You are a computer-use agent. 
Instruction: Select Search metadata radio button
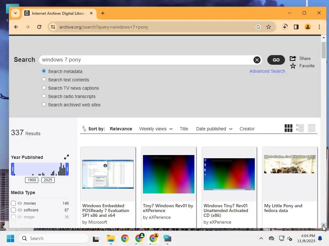(44, 71)
